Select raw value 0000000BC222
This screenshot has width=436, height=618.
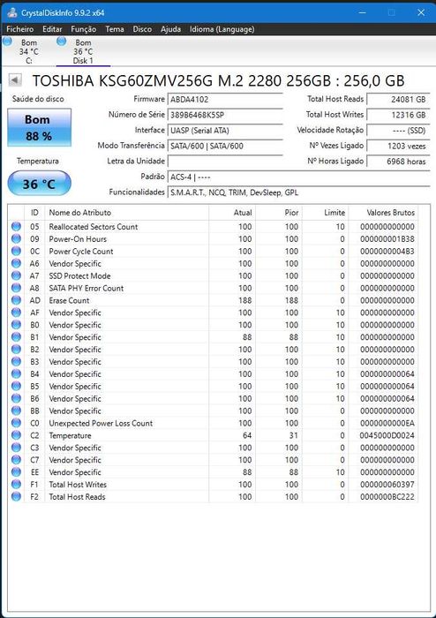(x=387, y=496)
